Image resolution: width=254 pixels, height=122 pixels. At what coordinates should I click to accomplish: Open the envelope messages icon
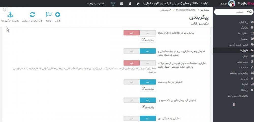122,4
